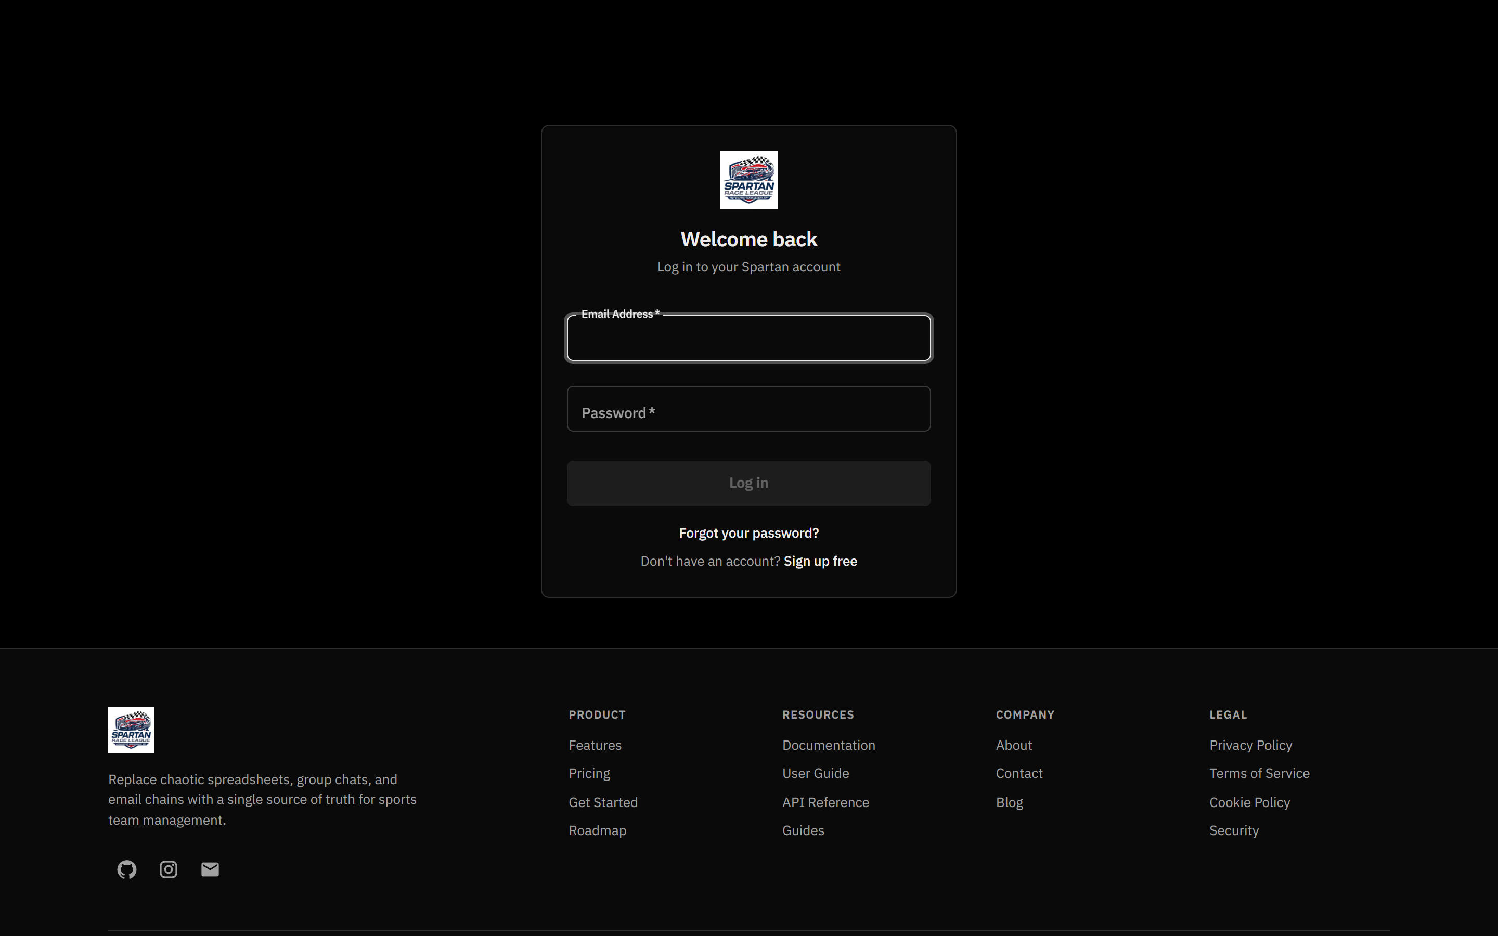1498x936 pixels.
Task: Open the Blog footer link
Action: [x=1009, y=802]
